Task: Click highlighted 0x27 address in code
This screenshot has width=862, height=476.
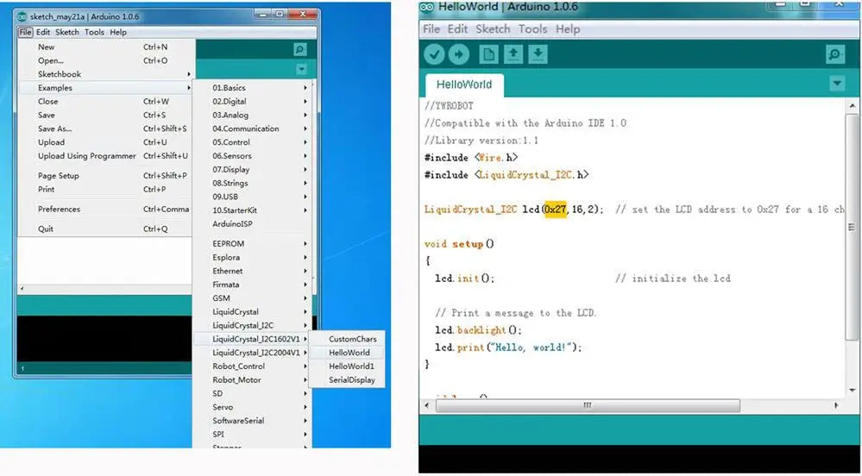Action: [555, 210]
